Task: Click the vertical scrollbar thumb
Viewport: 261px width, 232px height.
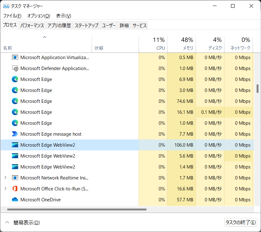Action: click(258, 89)
